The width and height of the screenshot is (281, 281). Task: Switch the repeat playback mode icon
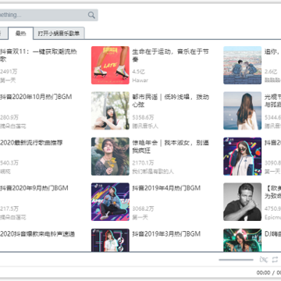(275, 259)
